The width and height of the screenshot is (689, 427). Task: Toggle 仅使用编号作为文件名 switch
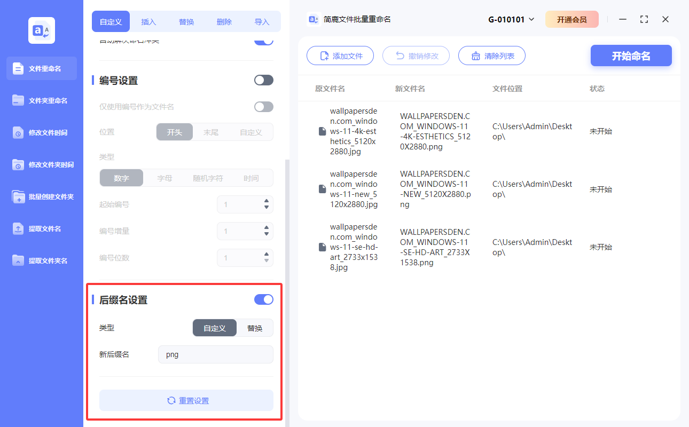(x=263, y=106)
